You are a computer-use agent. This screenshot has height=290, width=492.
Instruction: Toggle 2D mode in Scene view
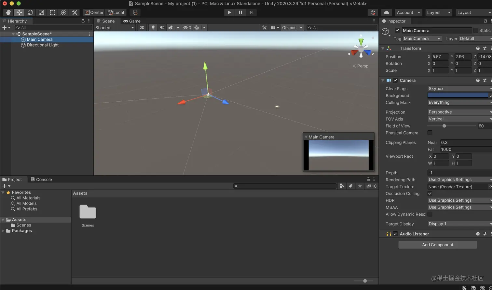tap(142, 28)
